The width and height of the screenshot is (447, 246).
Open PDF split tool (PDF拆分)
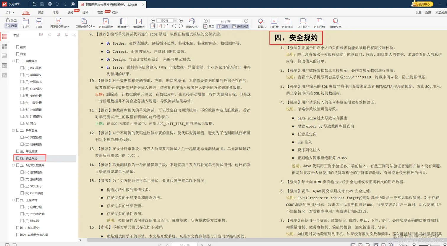tap(303, 23)
